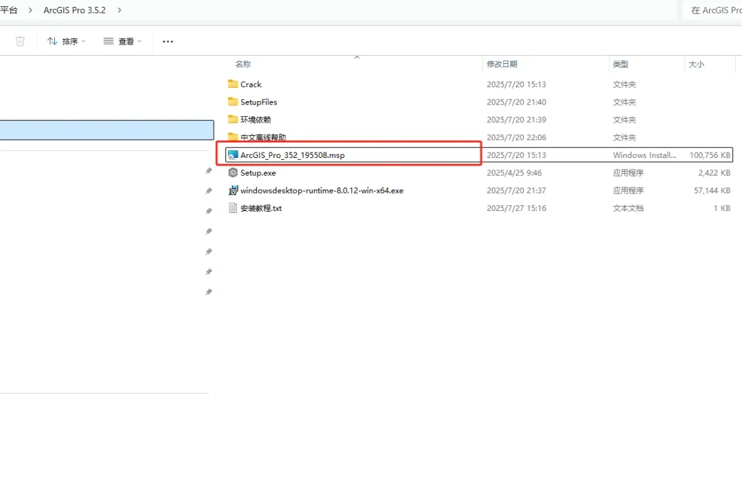Expand chevron after 平台 breadcrumb

30,10
